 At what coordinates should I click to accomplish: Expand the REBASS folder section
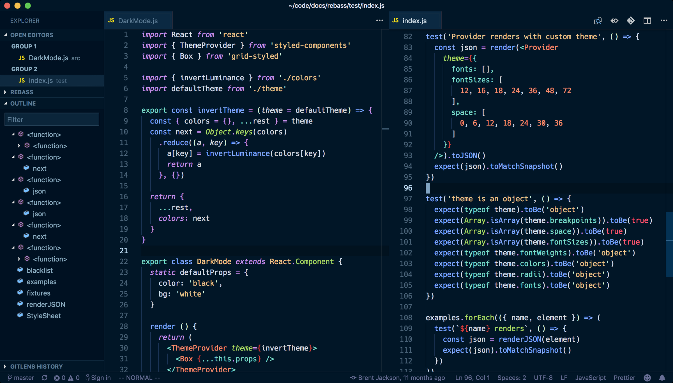pos(22,92)
